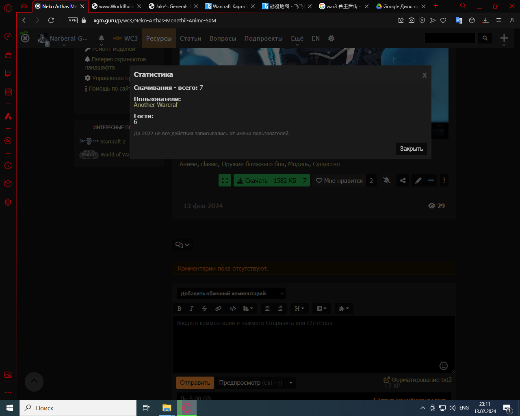This screenshot has height=416, width=520.
Task: Toggle bold formatting in comment editor
Action: point(179,308)
